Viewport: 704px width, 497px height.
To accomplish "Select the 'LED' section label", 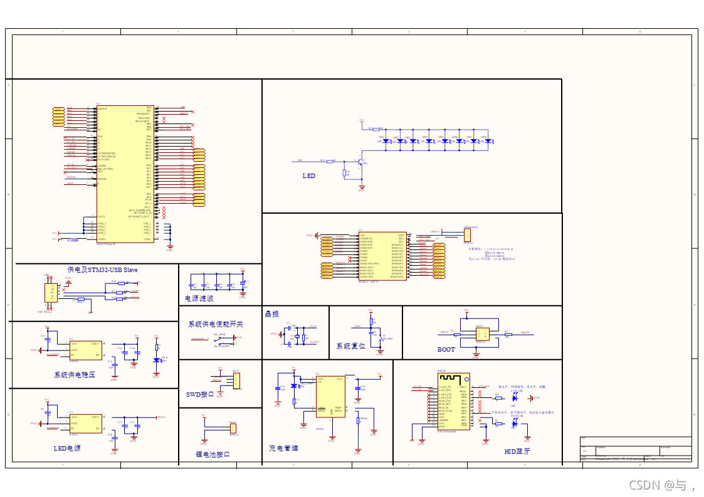I will click(x=309, y=176).
